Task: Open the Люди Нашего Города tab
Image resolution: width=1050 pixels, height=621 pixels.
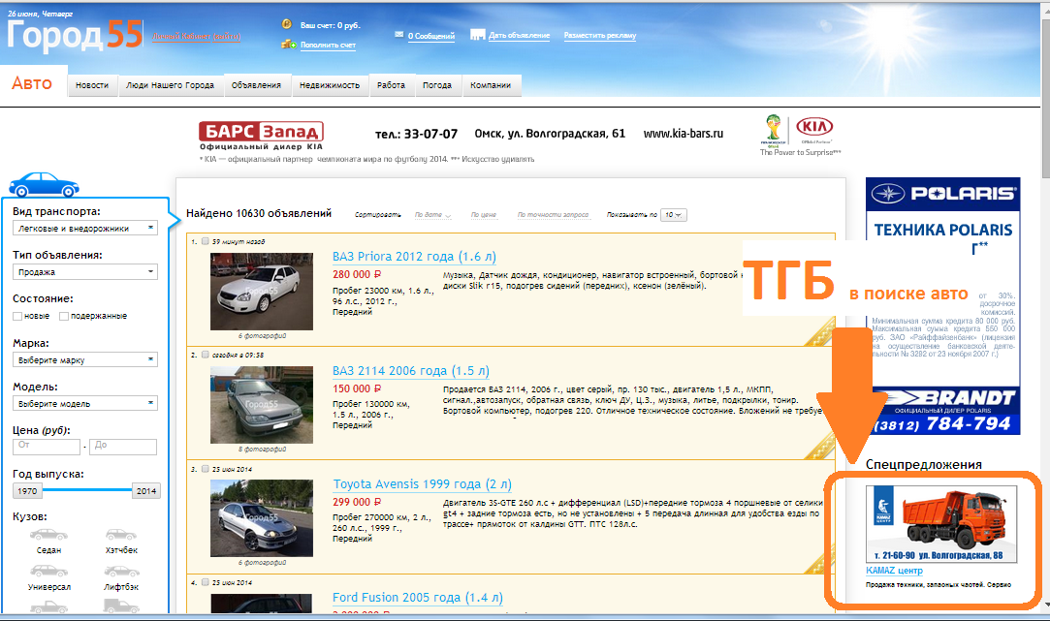Action: click(x=170, y=85)
